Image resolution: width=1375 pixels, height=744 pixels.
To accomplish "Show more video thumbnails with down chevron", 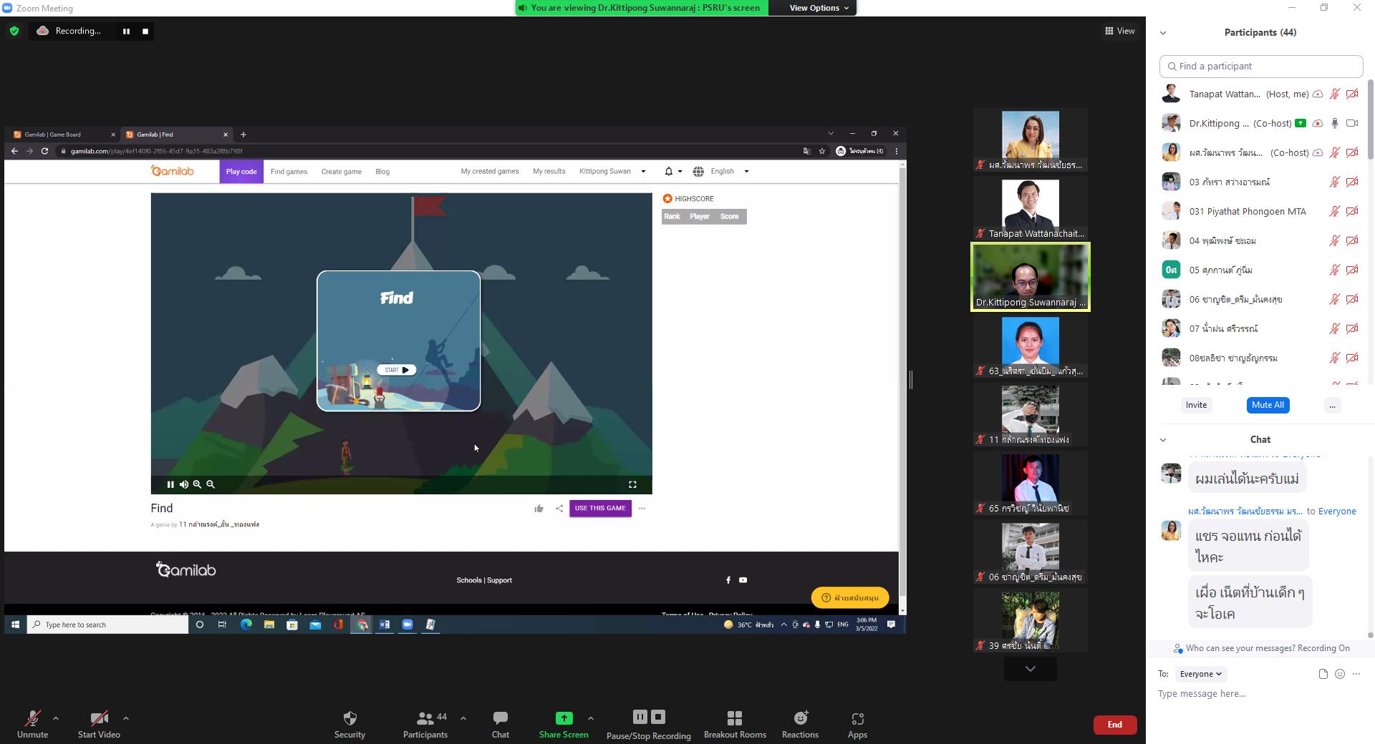I will click(1030, 669).
